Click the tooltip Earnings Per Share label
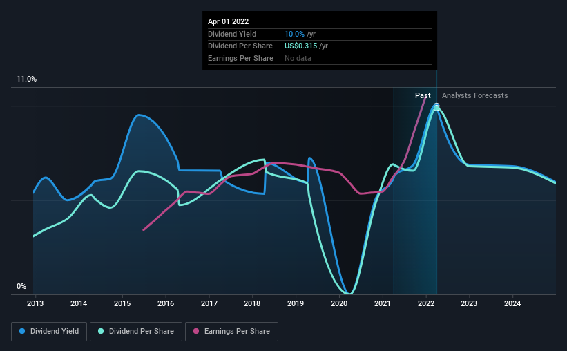 point(240,58)
